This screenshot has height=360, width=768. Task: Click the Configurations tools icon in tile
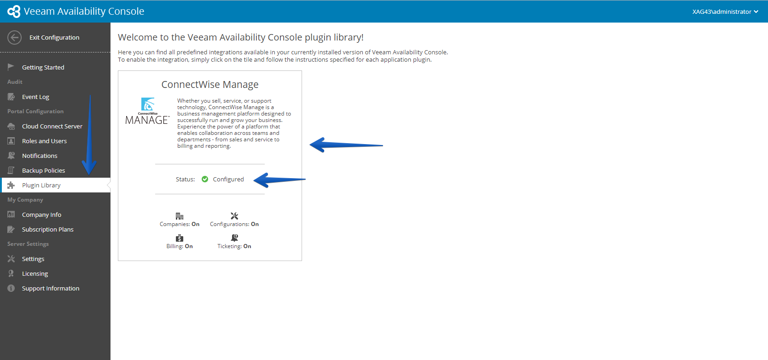pos(234,216)
